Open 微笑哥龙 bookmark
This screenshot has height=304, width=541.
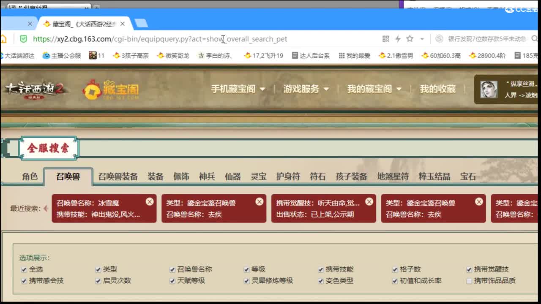pyautogui.click(x=173, y=55)
